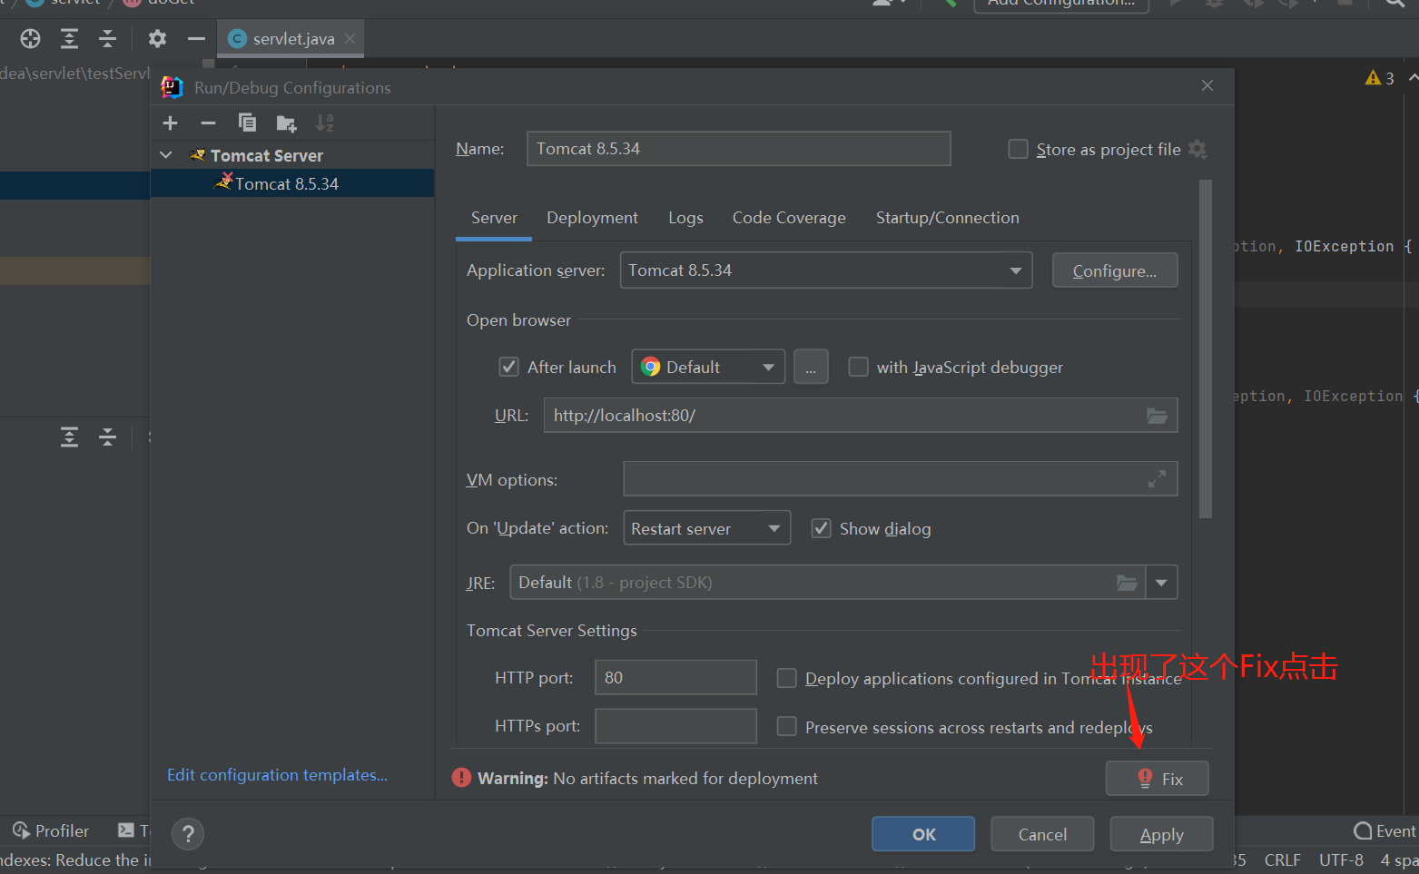1419x874 pixels.
Task: Click the sort configurations alphabetically icon
Action: 324,123
